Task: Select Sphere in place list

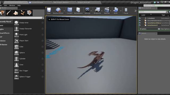Action: click(x=29, y=53)
